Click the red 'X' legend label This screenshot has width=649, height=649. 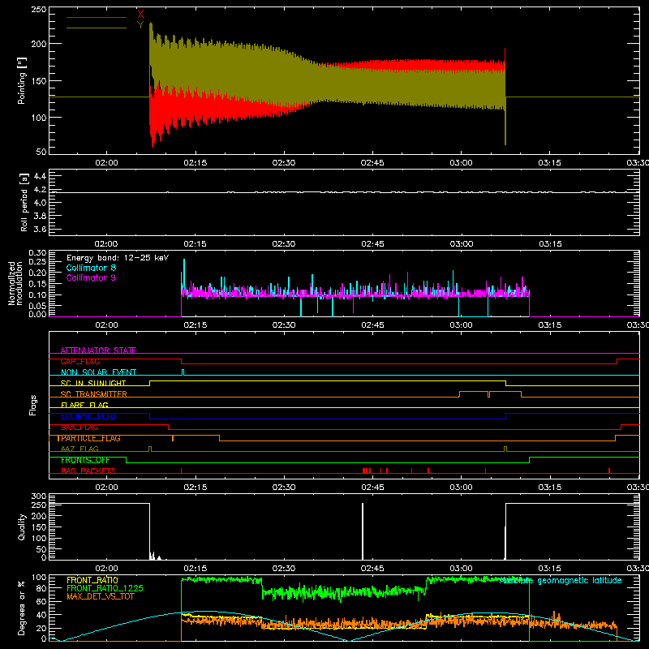(x=140, y=15)
